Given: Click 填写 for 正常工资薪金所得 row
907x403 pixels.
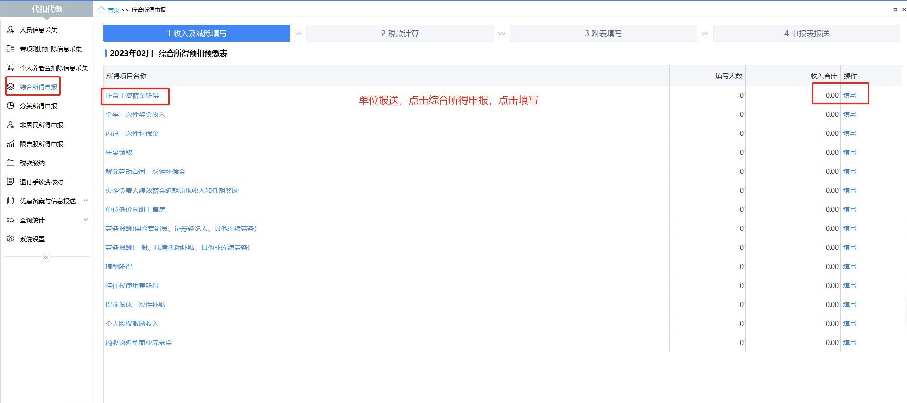Looking at the screenshot, I should point(849,96).
